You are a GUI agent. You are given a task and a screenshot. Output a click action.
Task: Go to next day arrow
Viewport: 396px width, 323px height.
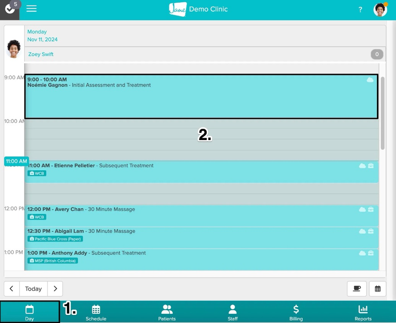55,288
